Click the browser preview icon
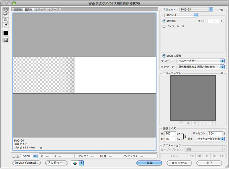Screen dimensions: 229x169 [75, 164]
